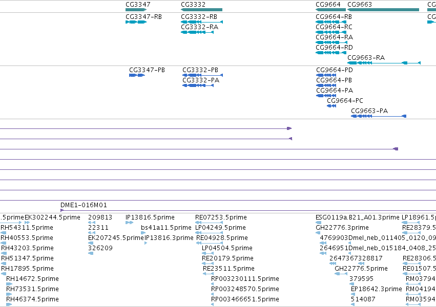Select the CG3332 gene bar
This screenshot has width=436, height=307.
201,10
